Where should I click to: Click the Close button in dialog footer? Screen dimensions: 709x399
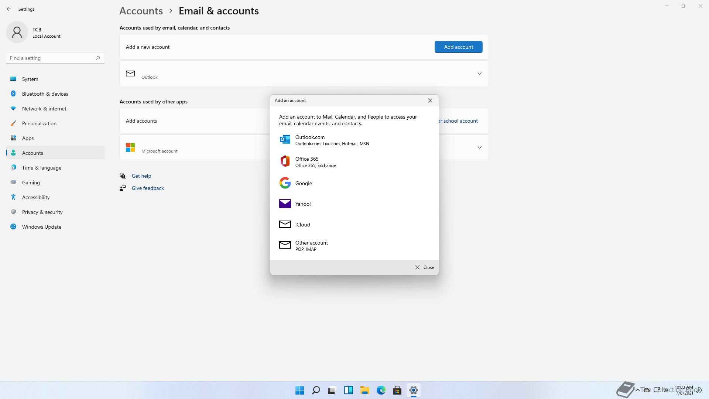[425, 267]
